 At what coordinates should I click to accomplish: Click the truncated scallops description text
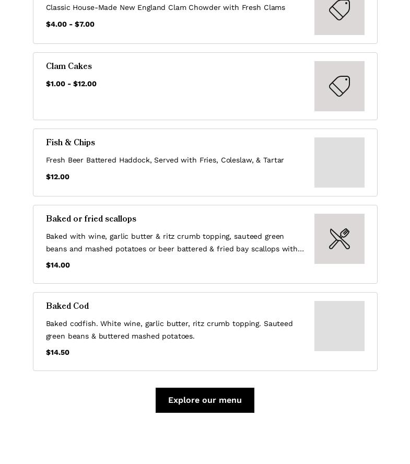pos(175,243)
